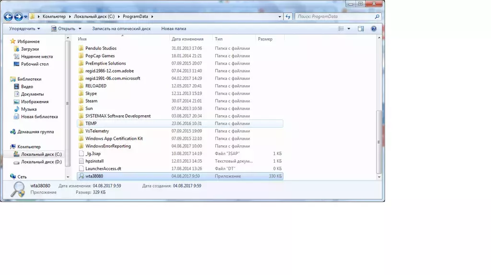Image resolution: width=491 pixels, height=275 pixels.
Task: Open Help with the question mark icon
Action: pos(374,29)
